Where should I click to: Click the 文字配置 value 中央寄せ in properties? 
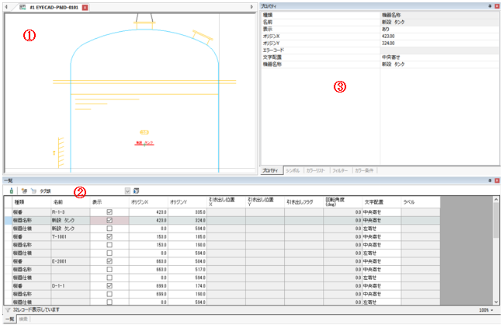pyautogui.click(x=390, y=58)
